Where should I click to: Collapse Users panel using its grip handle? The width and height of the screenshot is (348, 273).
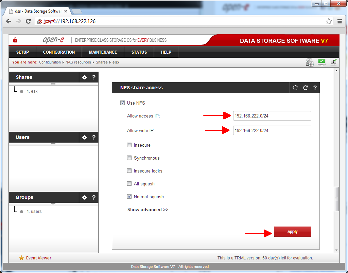coord(53,144)
